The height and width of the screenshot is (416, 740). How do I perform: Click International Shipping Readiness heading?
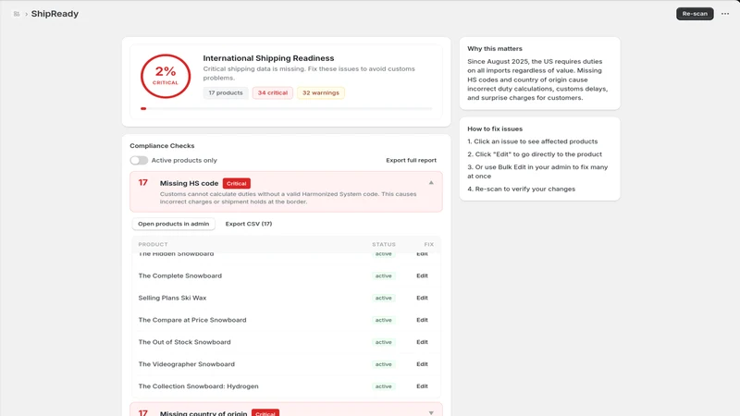coord(268,58)
